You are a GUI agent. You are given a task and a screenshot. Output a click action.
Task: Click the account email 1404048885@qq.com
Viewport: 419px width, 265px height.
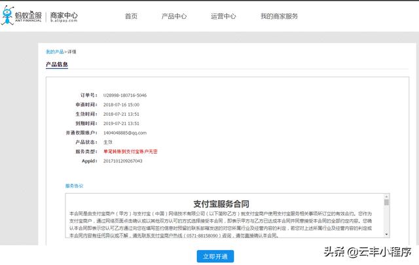[125, 133]
